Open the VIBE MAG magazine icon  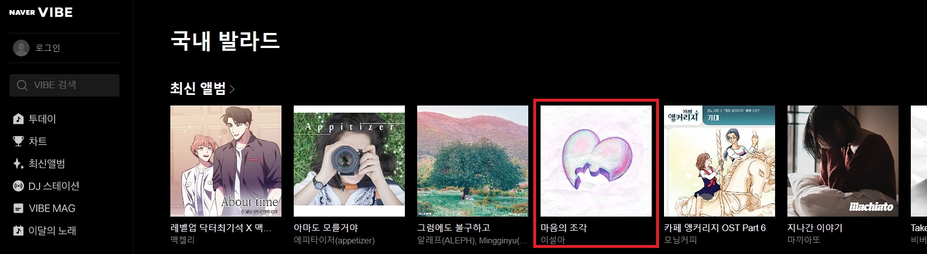(18, 208)
